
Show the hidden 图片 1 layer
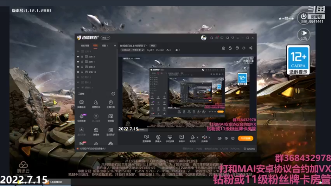[x=78, y=77]
